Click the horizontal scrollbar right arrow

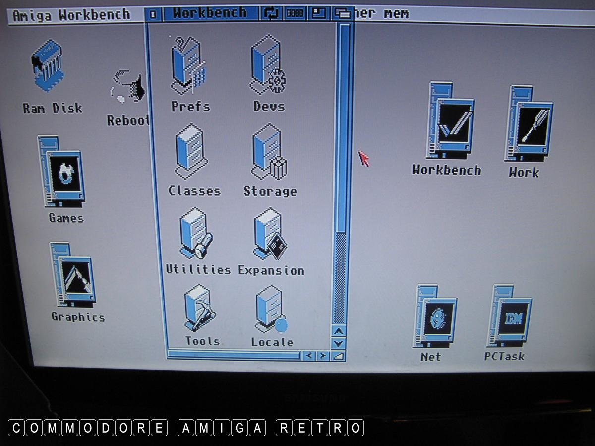(323, 355)
